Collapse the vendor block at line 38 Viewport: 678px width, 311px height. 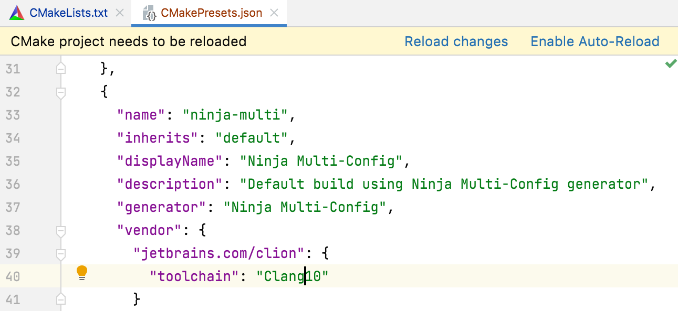point(60,230)
